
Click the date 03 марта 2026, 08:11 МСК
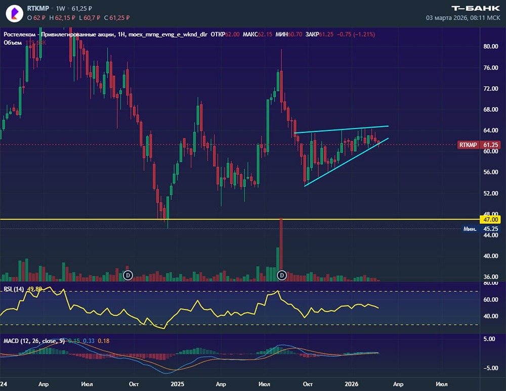pyautogui.click(x=463, y=18)
